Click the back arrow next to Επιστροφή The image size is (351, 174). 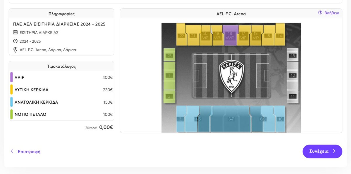(12, 151)
